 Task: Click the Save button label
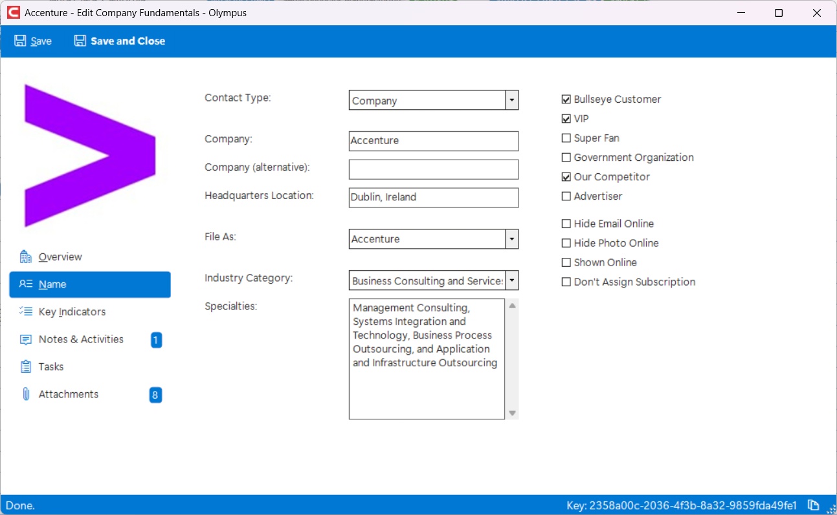tap(41, 41)
